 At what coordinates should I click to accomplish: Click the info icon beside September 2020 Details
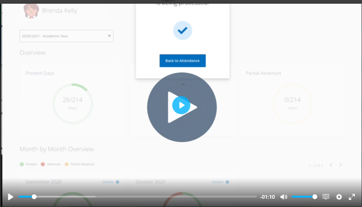tap(118, 182)
